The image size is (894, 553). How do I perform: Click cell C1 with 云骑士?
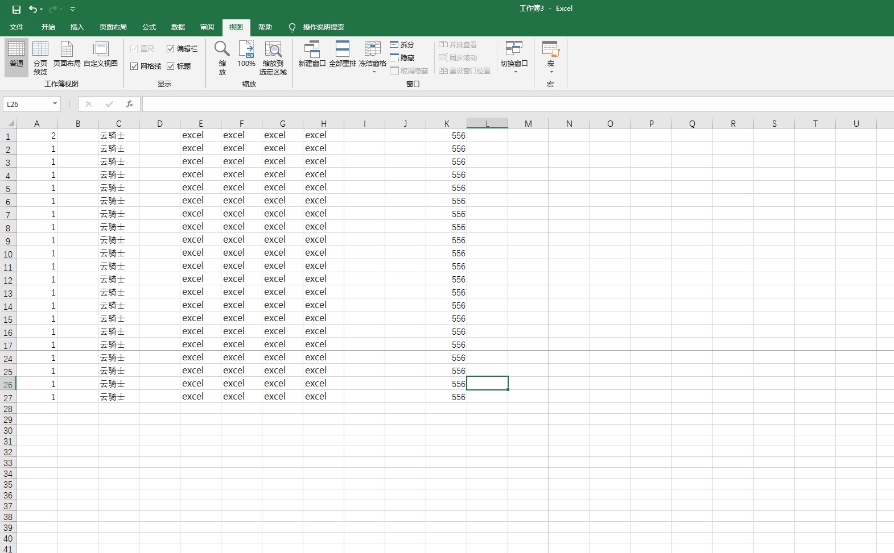[119, 135]
